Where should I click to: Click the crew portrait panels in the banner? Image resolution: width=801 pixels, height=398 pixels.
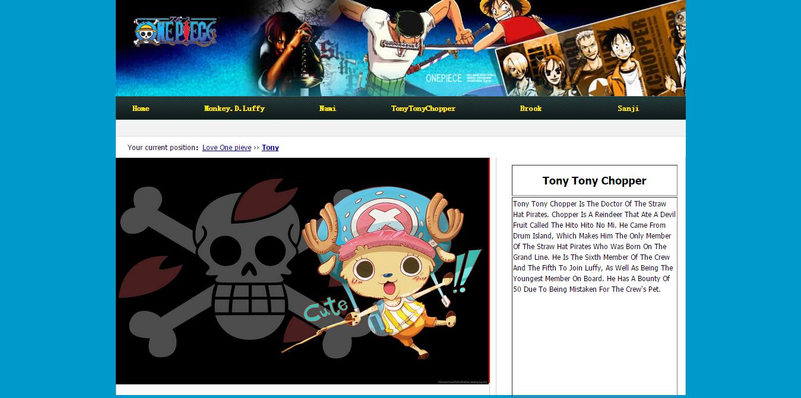tap(594, 59)
